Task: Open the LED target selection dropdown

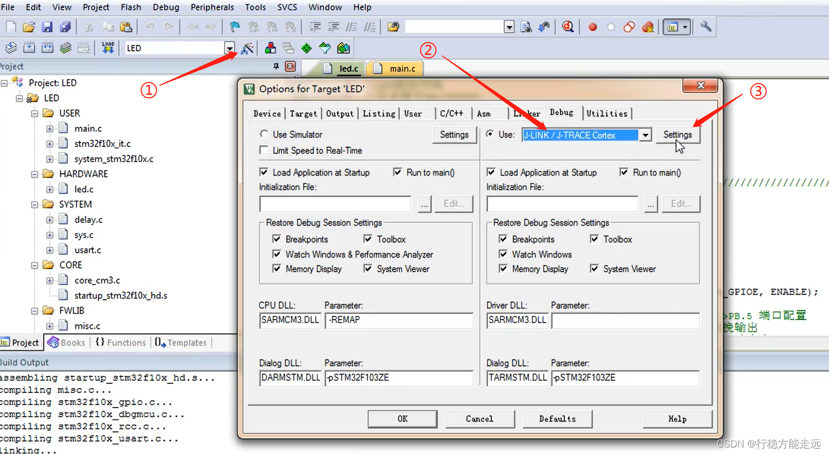Action: tap(230, 48)
